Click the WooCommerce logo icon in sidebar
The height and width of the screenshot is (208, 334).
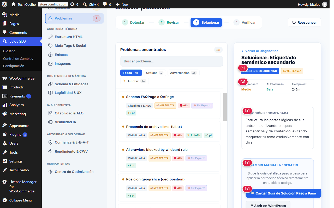[x=4, y=78]
